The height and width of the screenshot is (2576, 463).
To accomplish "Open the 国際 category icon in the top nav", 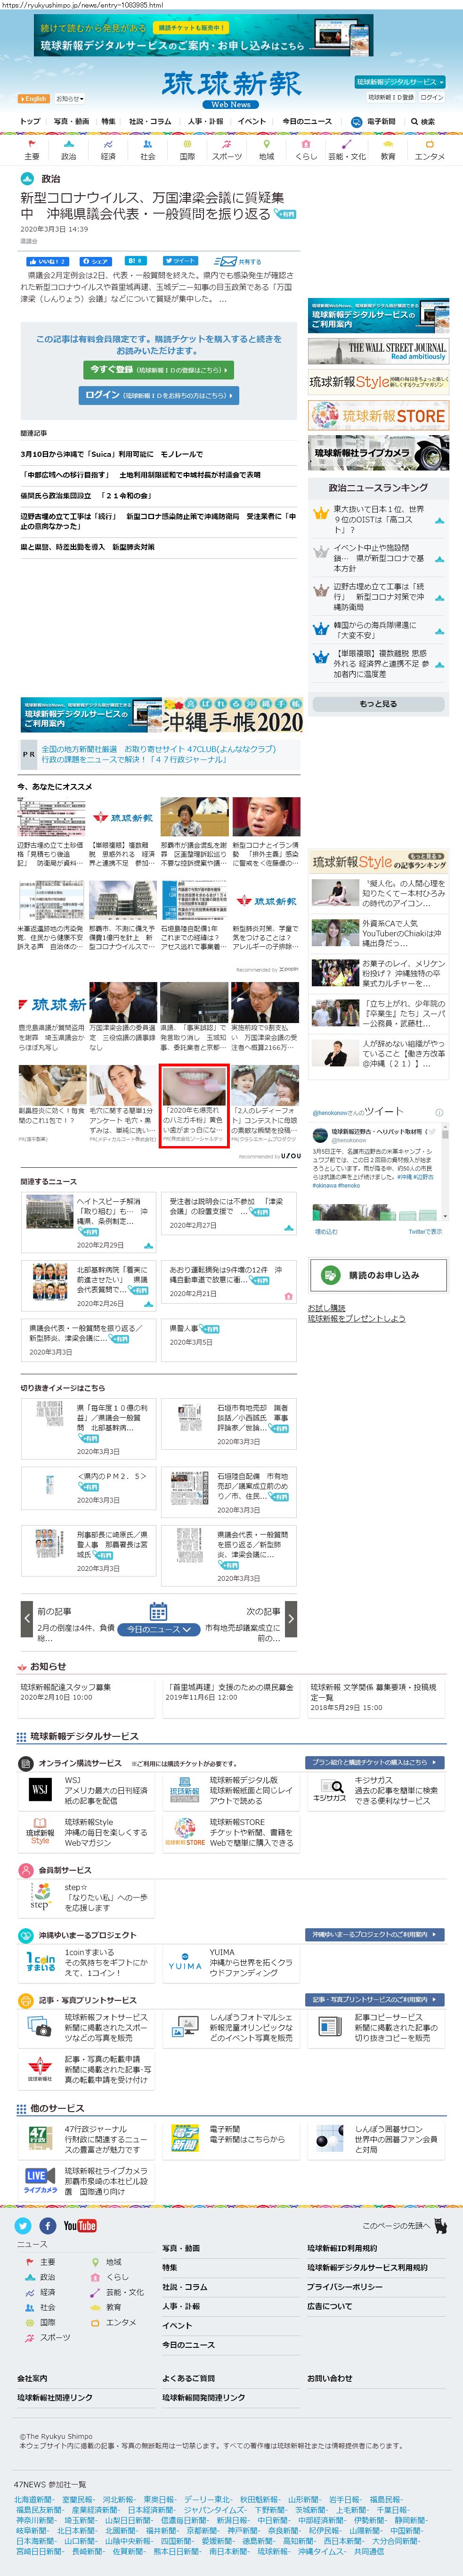I will pos(187,150).
